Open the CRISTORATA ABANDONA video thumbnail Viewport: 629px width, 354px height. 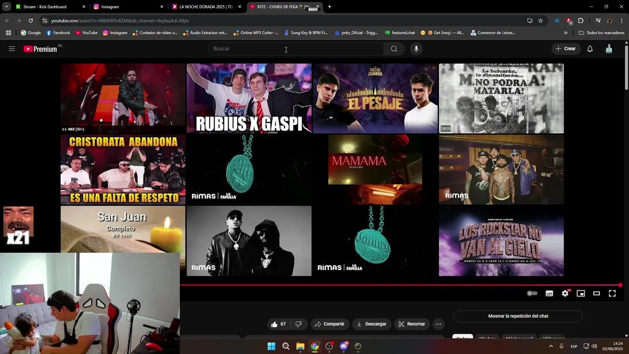(123, 170)
